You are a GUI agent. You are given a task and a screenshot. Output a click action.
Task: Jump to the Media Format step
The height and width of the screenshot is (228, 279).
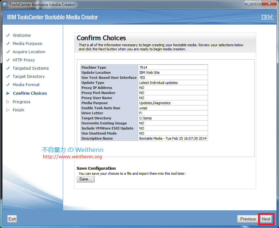tap(26, 85)
